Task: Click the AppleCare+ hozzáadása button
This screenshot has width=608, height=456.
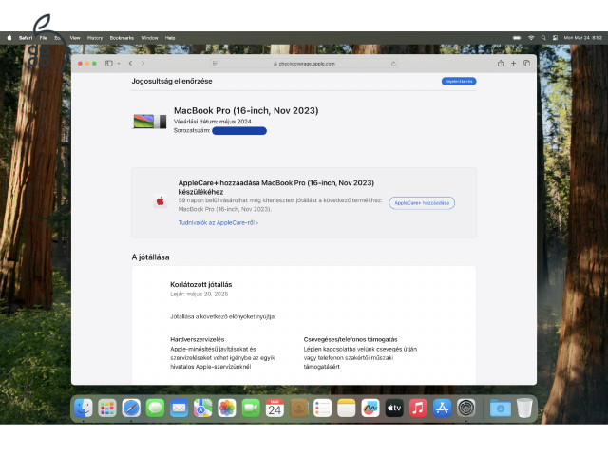Action: 422,203
